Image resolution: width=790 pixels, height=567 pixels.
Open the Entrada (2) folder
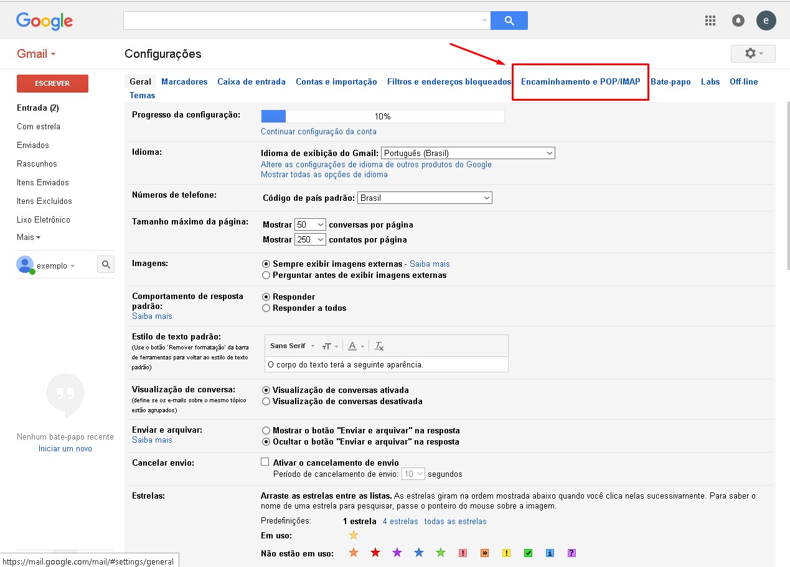[x=38, y=108]
